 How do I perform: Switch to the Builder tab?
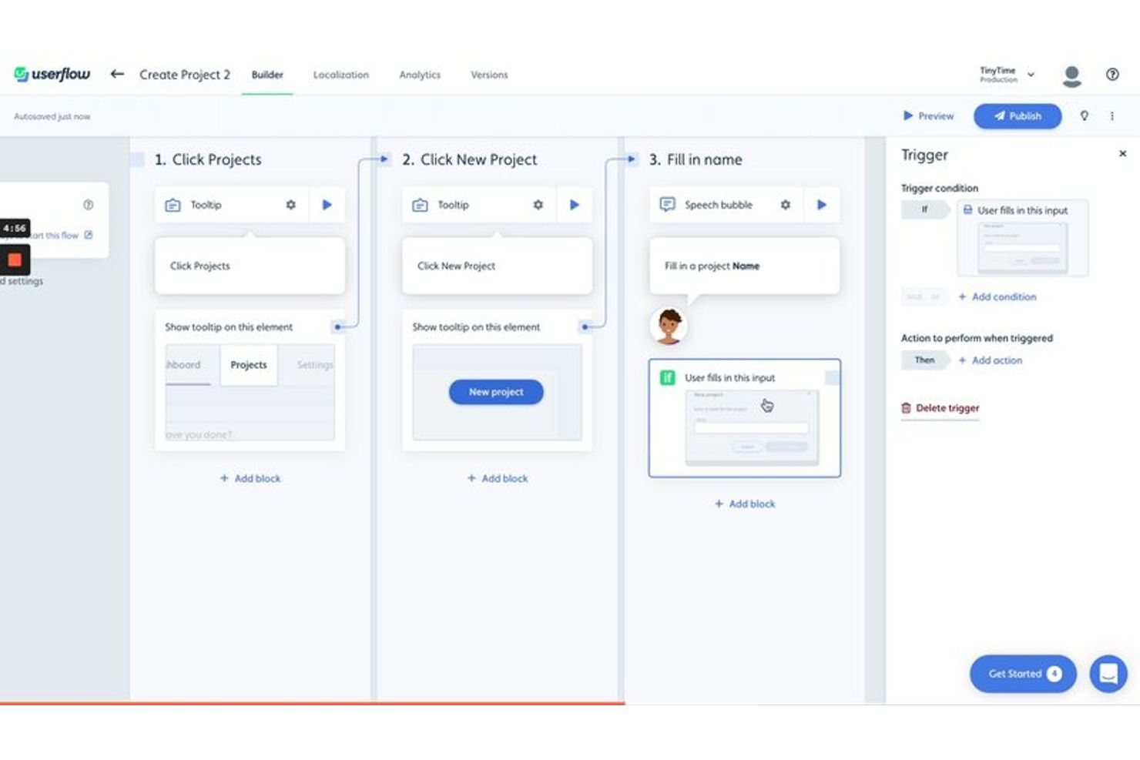pos(267,75)
